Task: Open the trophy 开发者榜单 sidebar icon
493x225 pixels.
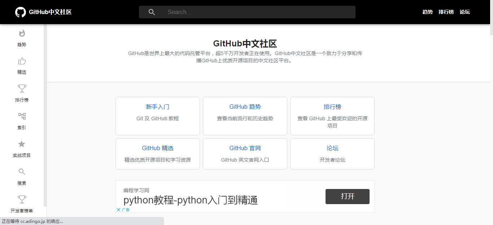Action: coord(22,199)
